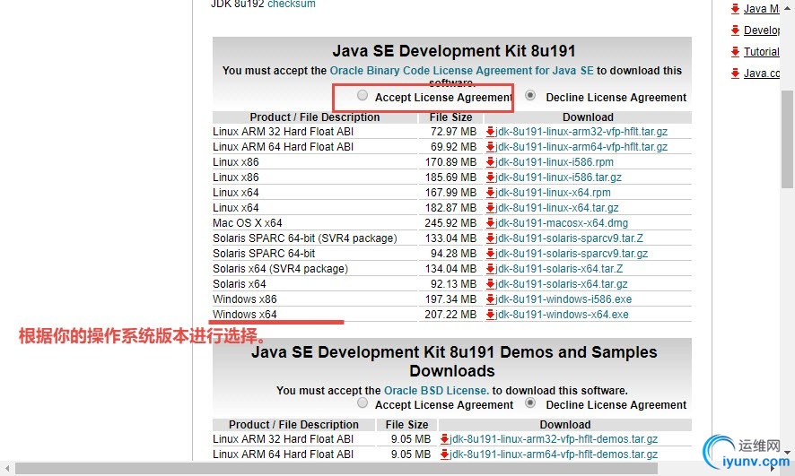This screenshot has width=795, height=476.
Task: Click red download arrow for macosx-x64.dmg
Action: pyautogui.click(x=490, y=223)
